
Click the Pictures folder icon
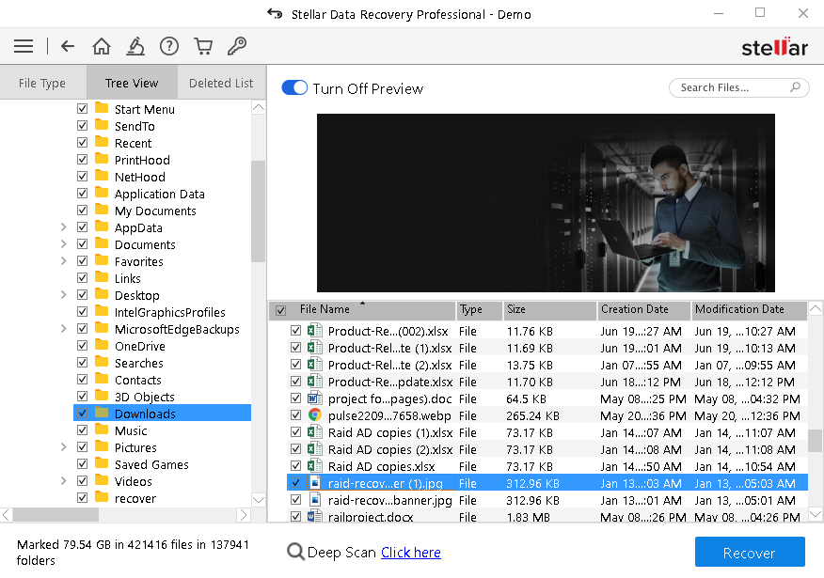[102, 446]
